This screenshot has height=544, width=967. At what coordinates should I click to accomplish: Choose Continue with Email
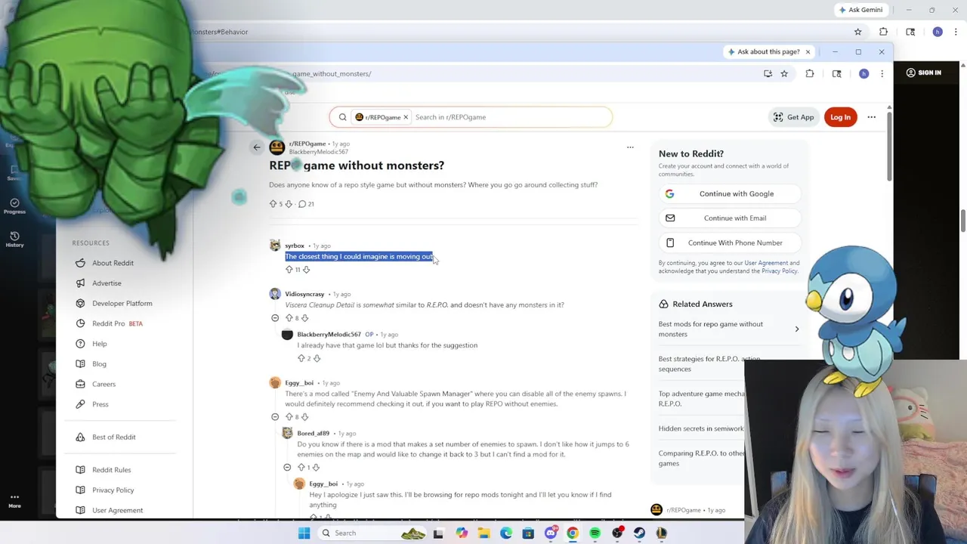pos(729,218)
